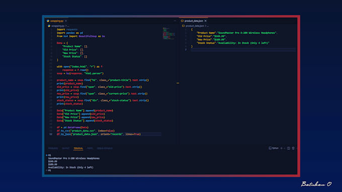Viewport: 342px width, 192px height.
Task: Switch to the scrapping.py editor tab
Action: (x=57, y=21)
